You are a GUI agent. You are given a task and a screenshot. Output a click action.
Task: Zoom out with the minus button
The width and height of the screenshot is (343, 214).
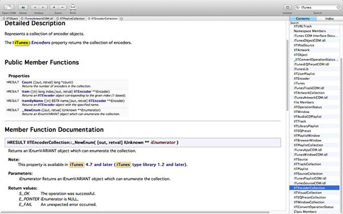pos(62,7)
